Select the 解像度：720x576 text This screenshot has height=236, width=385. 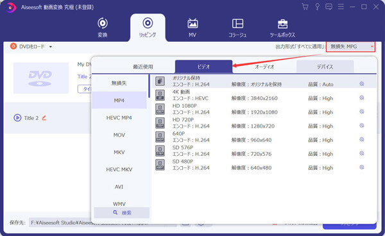pyautogui.click(x=252, y=154)
